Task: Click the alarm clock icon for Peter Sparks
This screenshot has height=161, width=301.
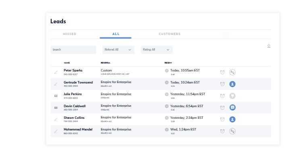Action: click(222, 72)
